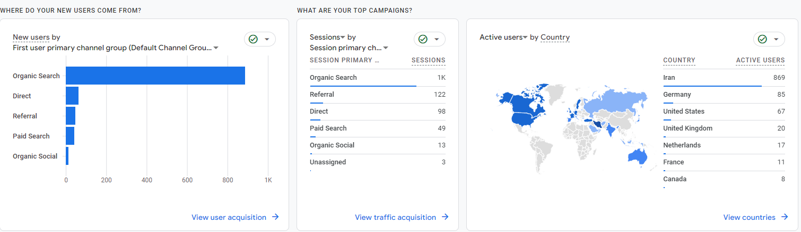
Task: Click the Paid Search bar in chart
Action: [x=70, y=136]
